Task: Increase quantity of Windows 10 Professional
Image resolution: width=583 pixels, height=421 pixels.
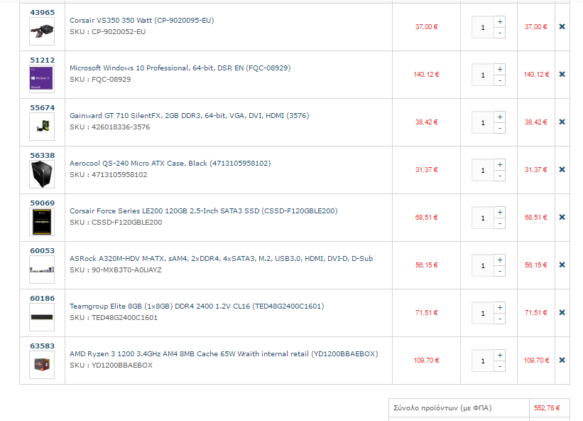Action: click(x=500, y=69)
